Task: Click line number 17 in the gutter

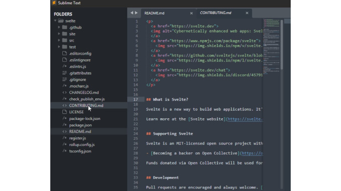Action: pos(135,100)
